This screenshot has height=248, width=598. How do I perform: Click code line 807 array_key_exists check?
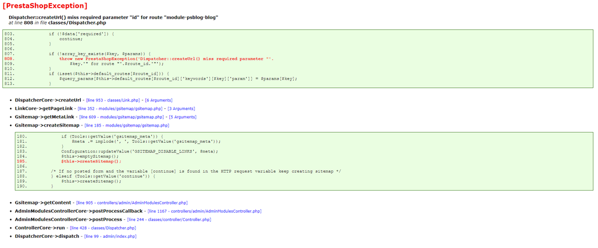click(x=100, y=54)
